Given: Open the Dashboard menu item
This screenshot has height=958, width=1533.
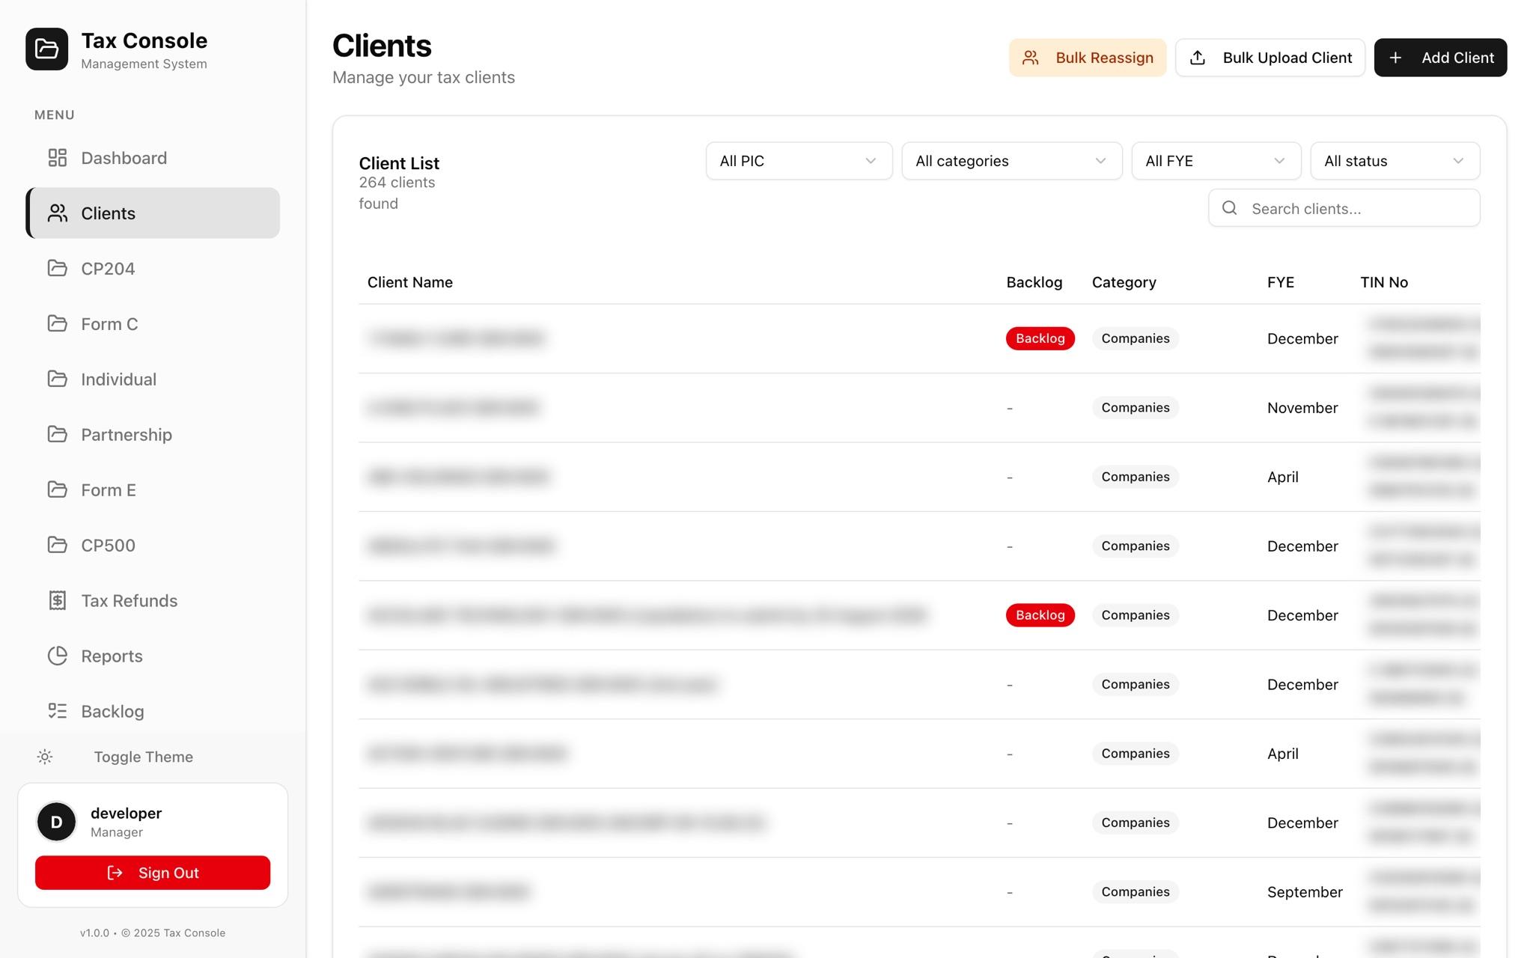Looking at the screenshot, I should (x=153, y=158).
